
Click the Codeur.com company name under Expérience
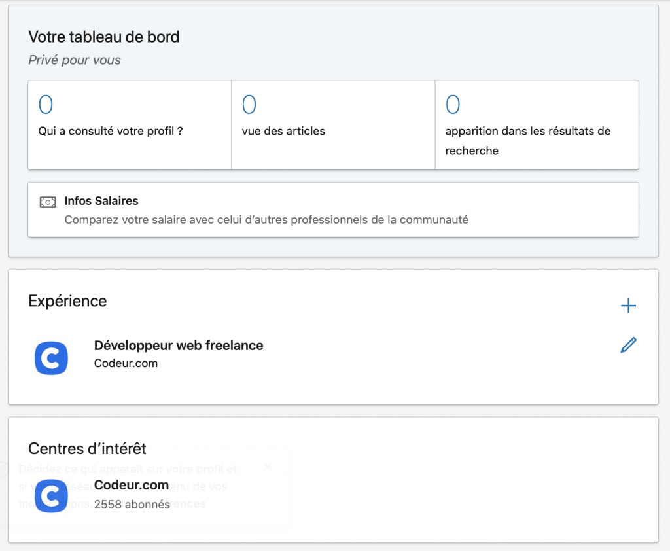pyautogui.click(x=126, y=363)
